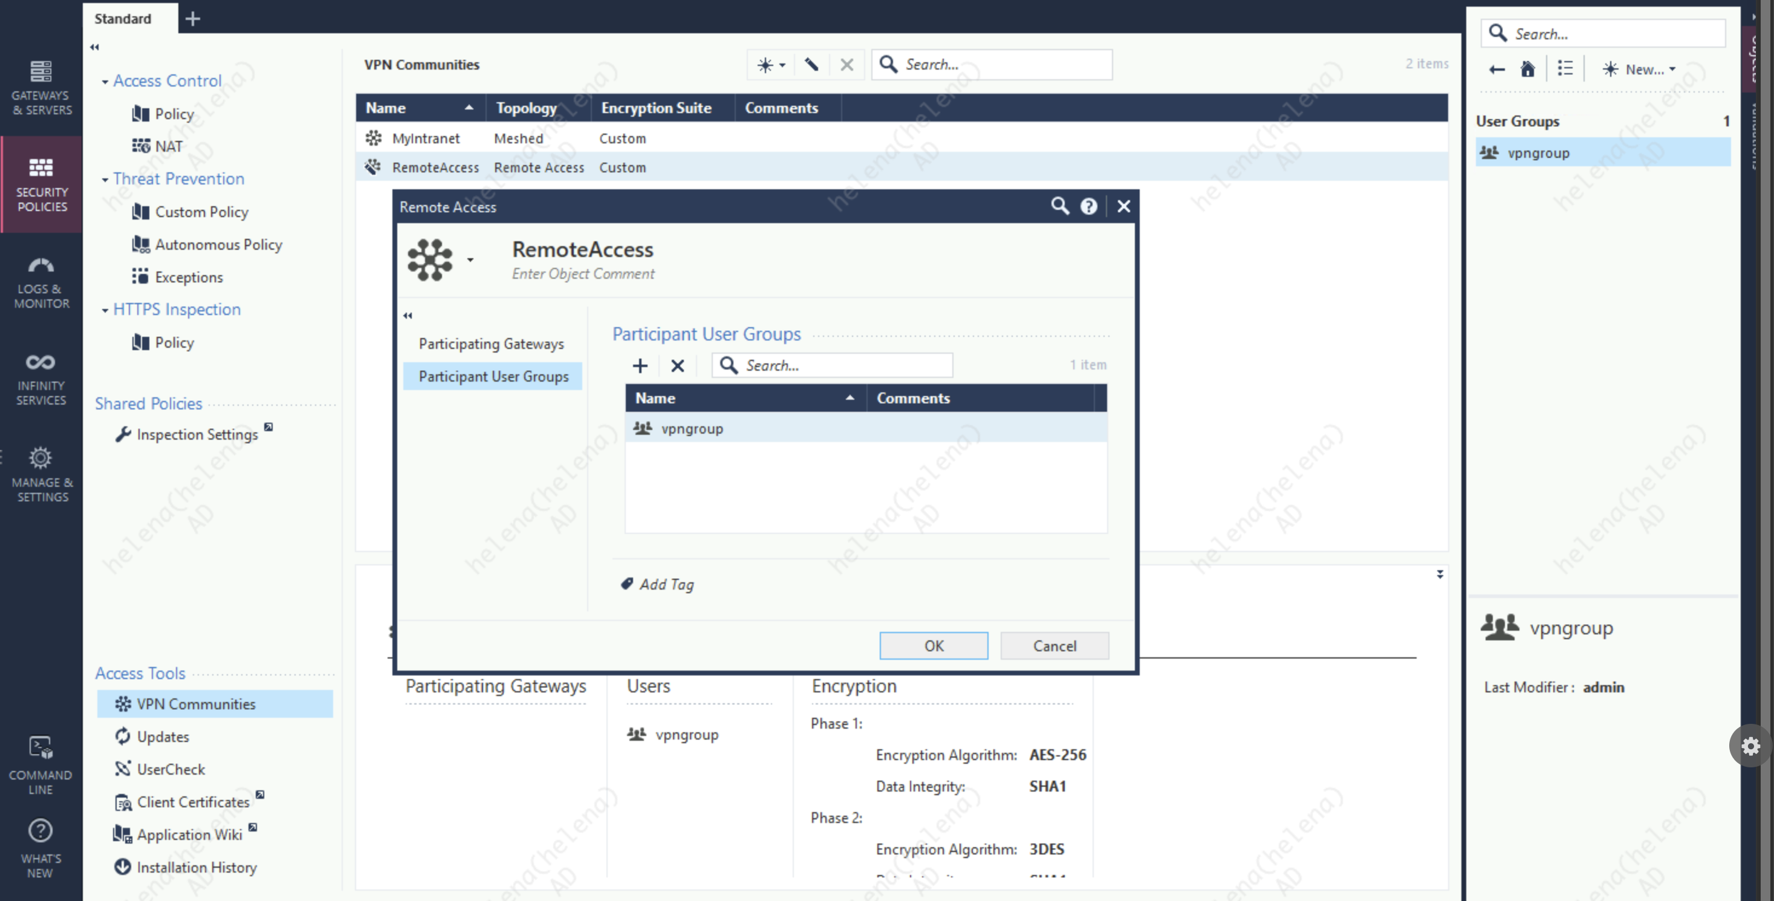Click search magnifier in Remote Access dialog title

coord(1059,206)
